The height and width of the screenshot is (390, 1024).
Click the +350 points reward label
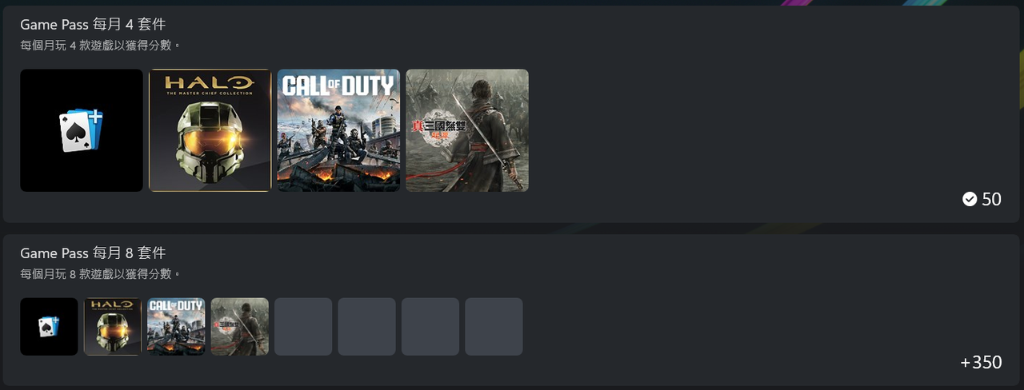pos(981,363)
